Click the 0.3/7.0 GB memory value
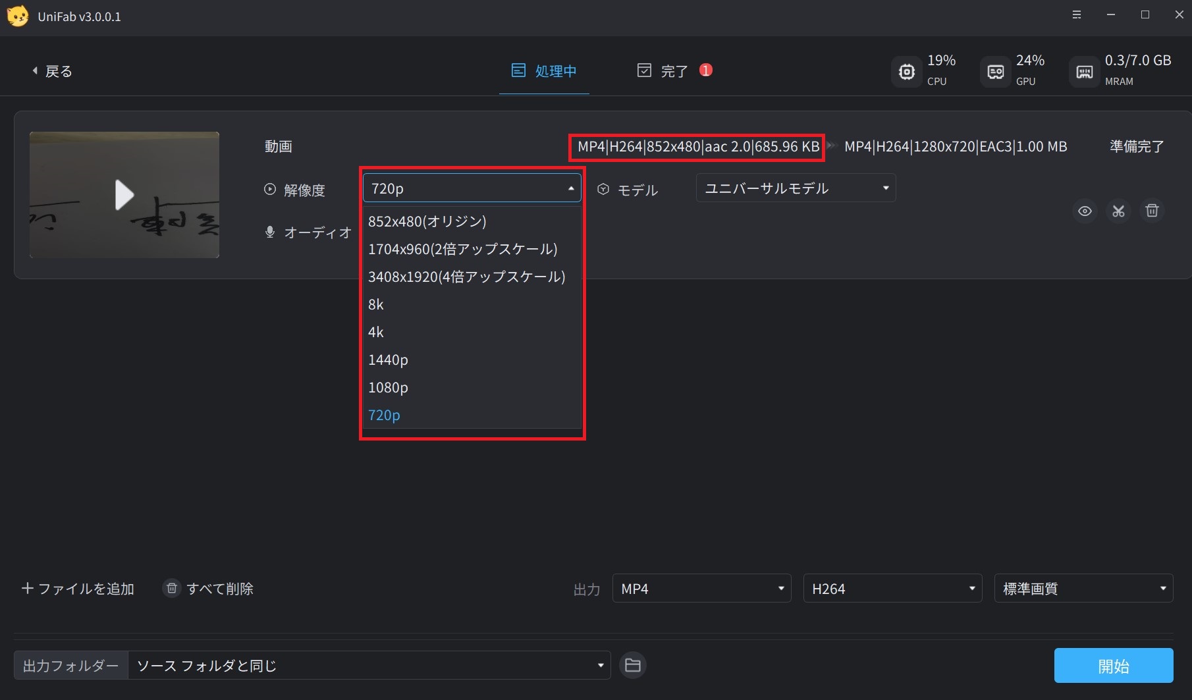Viewport: 1192px width, 700px height. (1138, 61)
